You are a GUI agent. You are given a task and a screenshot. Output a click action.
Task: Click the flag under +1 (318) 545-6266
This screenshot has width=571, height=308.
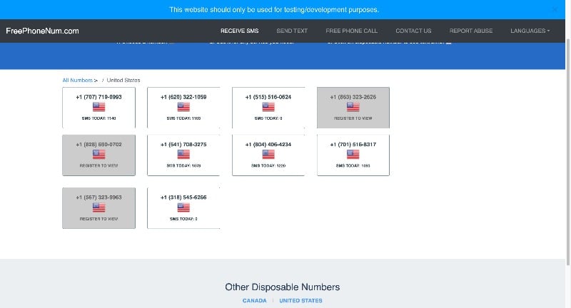183,207
